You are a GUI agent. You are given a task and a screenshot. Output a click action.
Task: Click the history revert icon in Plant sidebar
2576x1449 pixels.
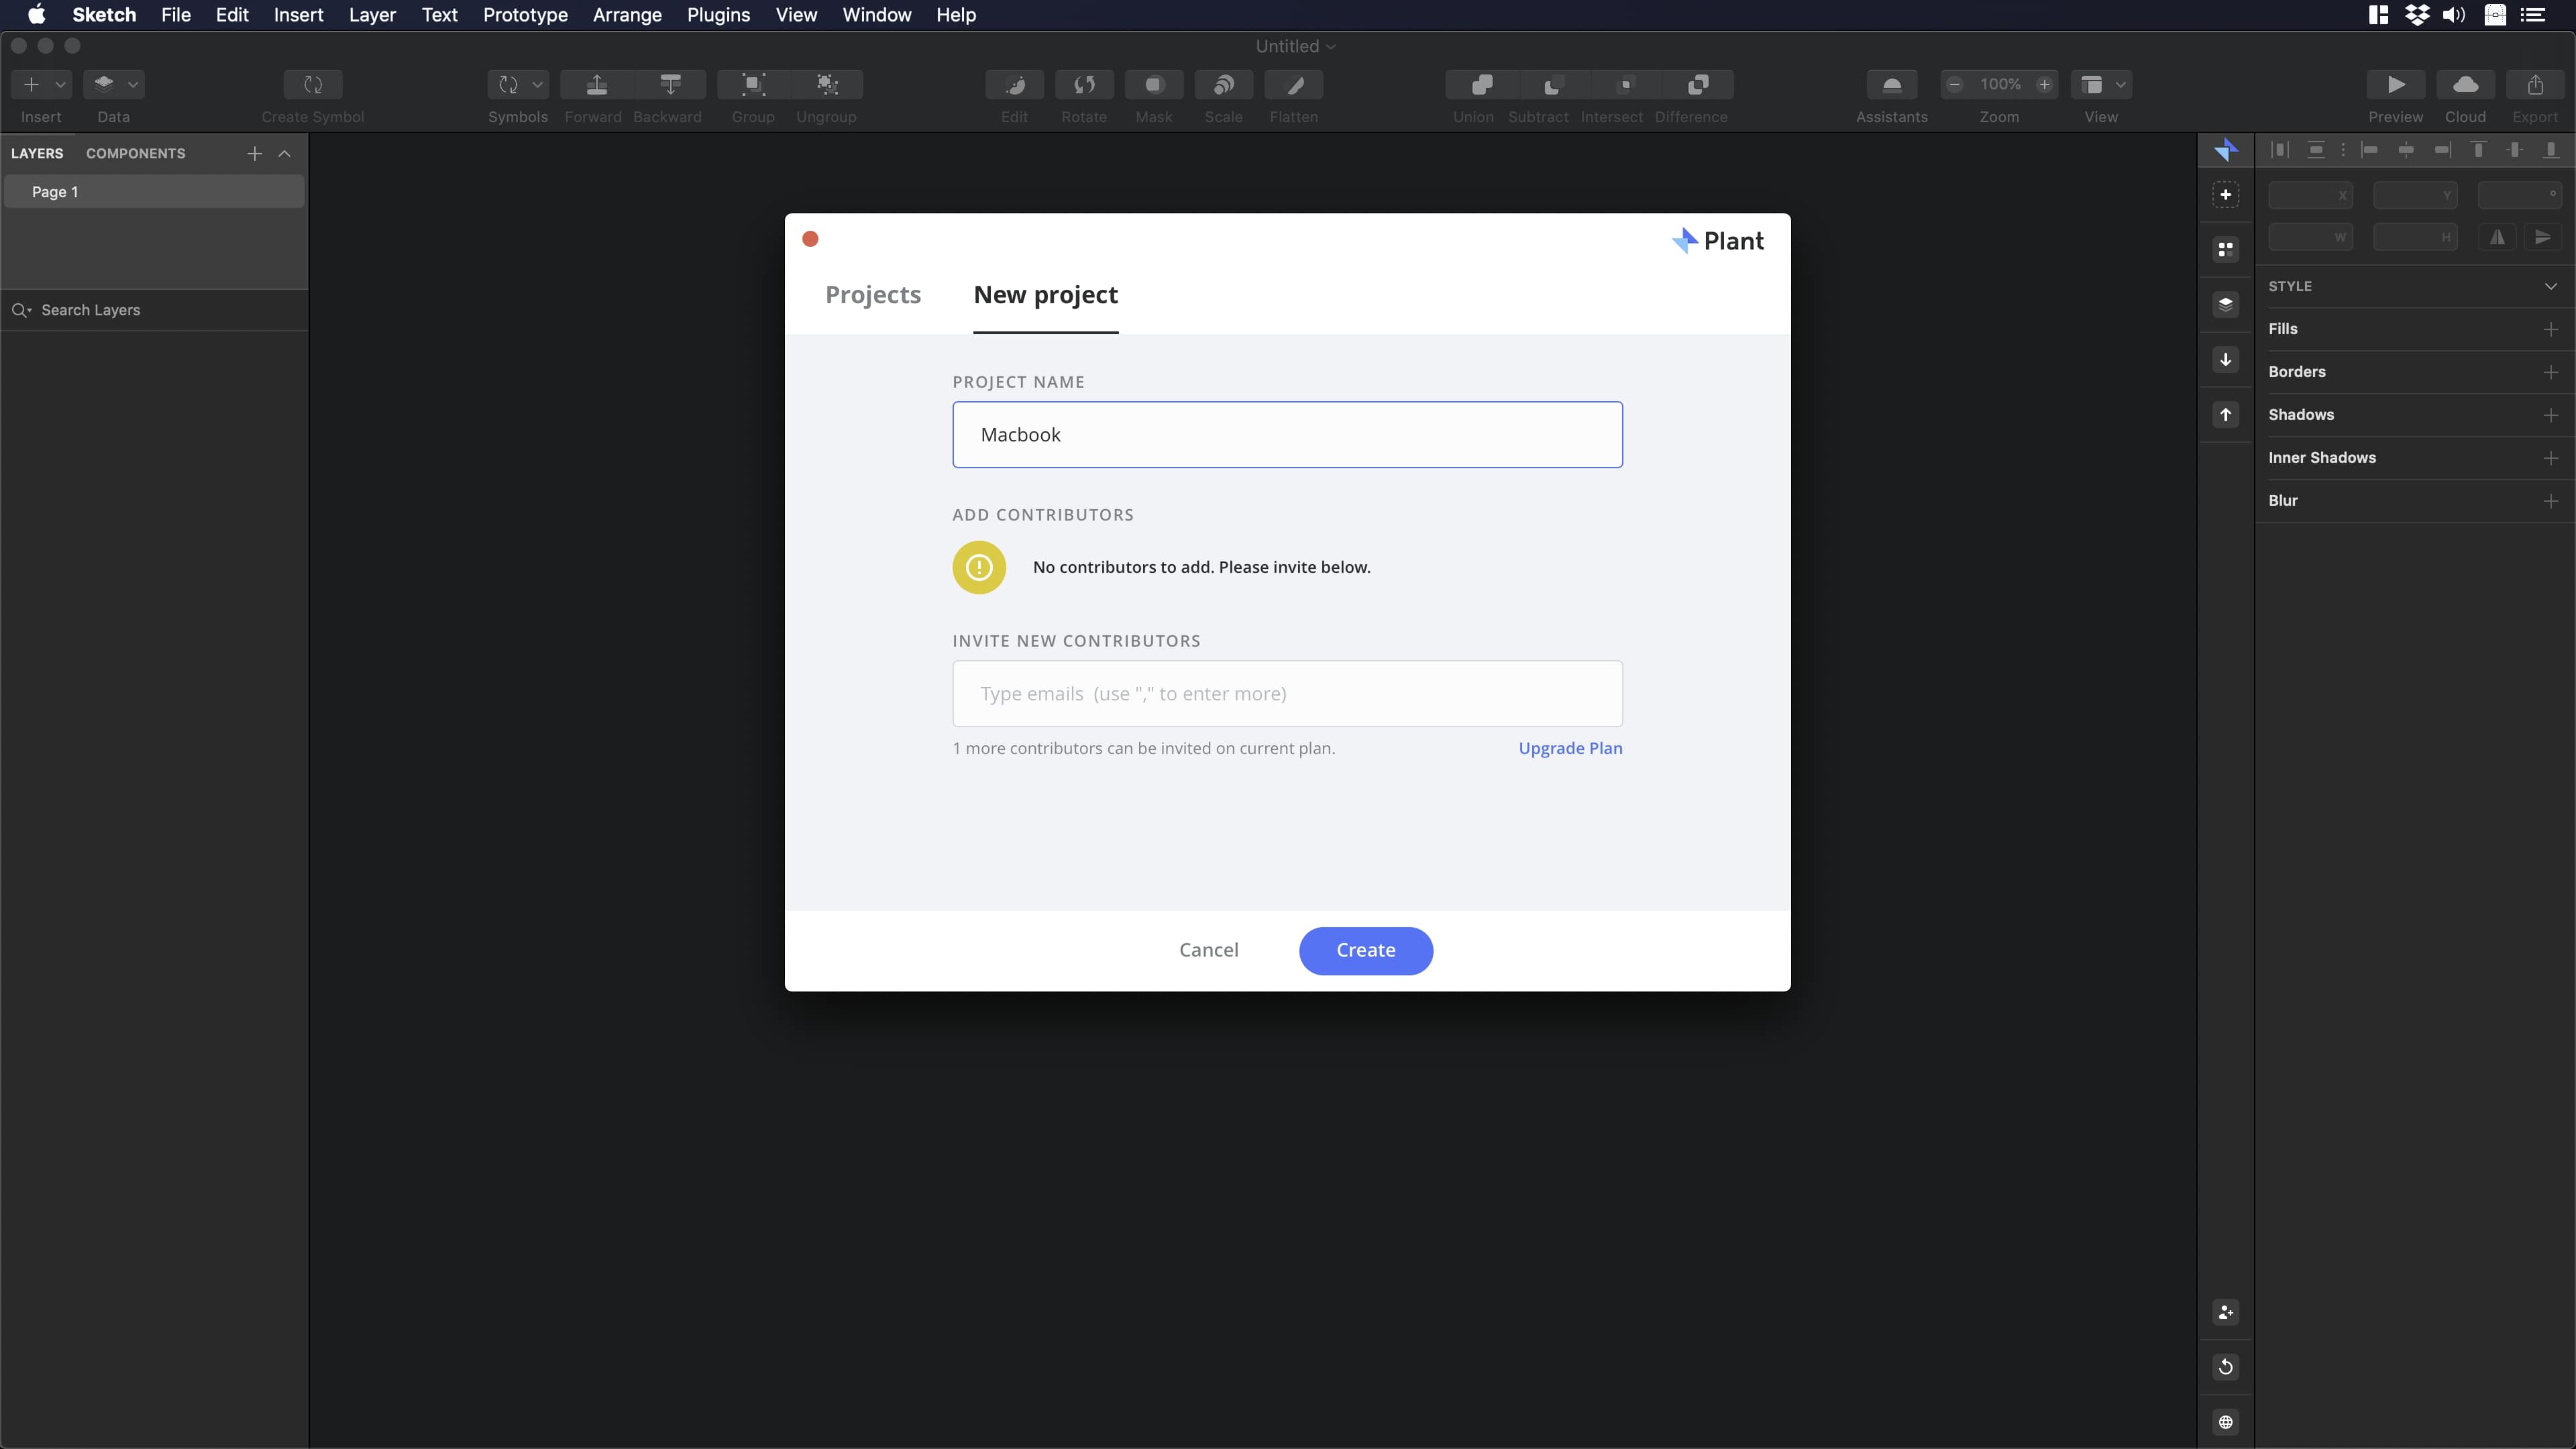coord(2225,1367)
